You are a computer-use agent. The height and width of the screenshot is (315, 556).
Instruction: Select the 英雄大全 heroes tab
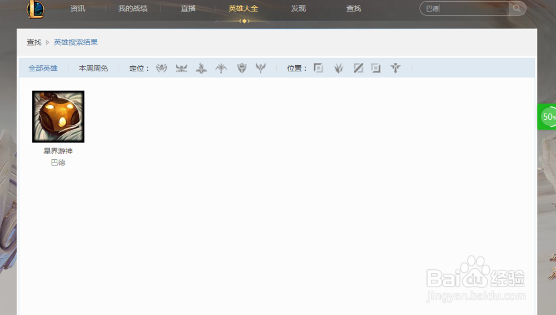[244, 8]
